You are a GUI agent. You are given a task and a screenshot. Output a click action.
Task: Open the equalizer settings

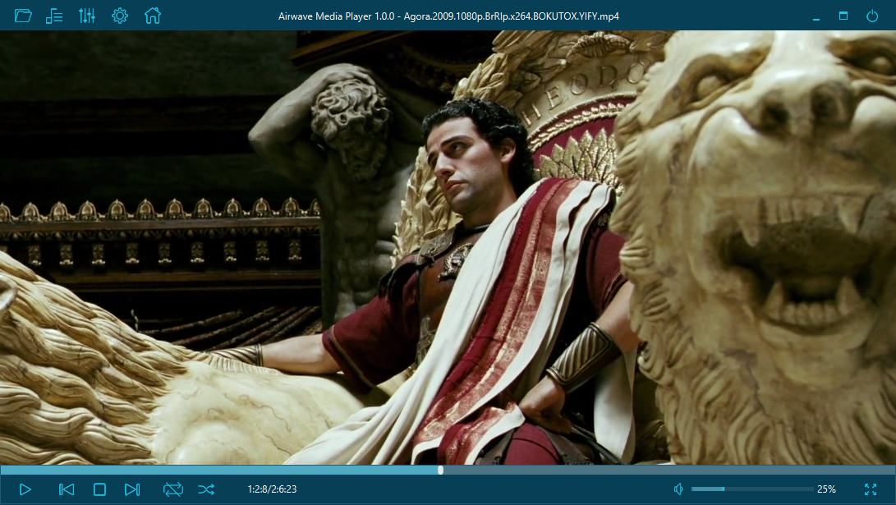coord(87,16)
